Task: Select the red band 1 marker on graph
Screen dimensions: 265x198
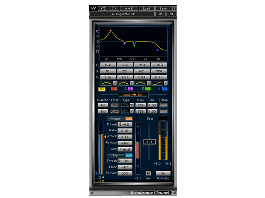Action: (x=111, y=31)
